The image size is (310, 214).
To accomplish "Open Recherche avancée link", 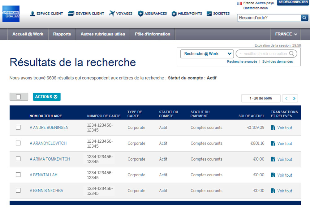I will click(242, 61).
